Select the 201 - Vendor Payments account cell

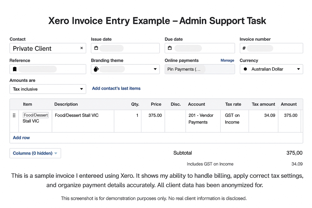tap(203, 119)
